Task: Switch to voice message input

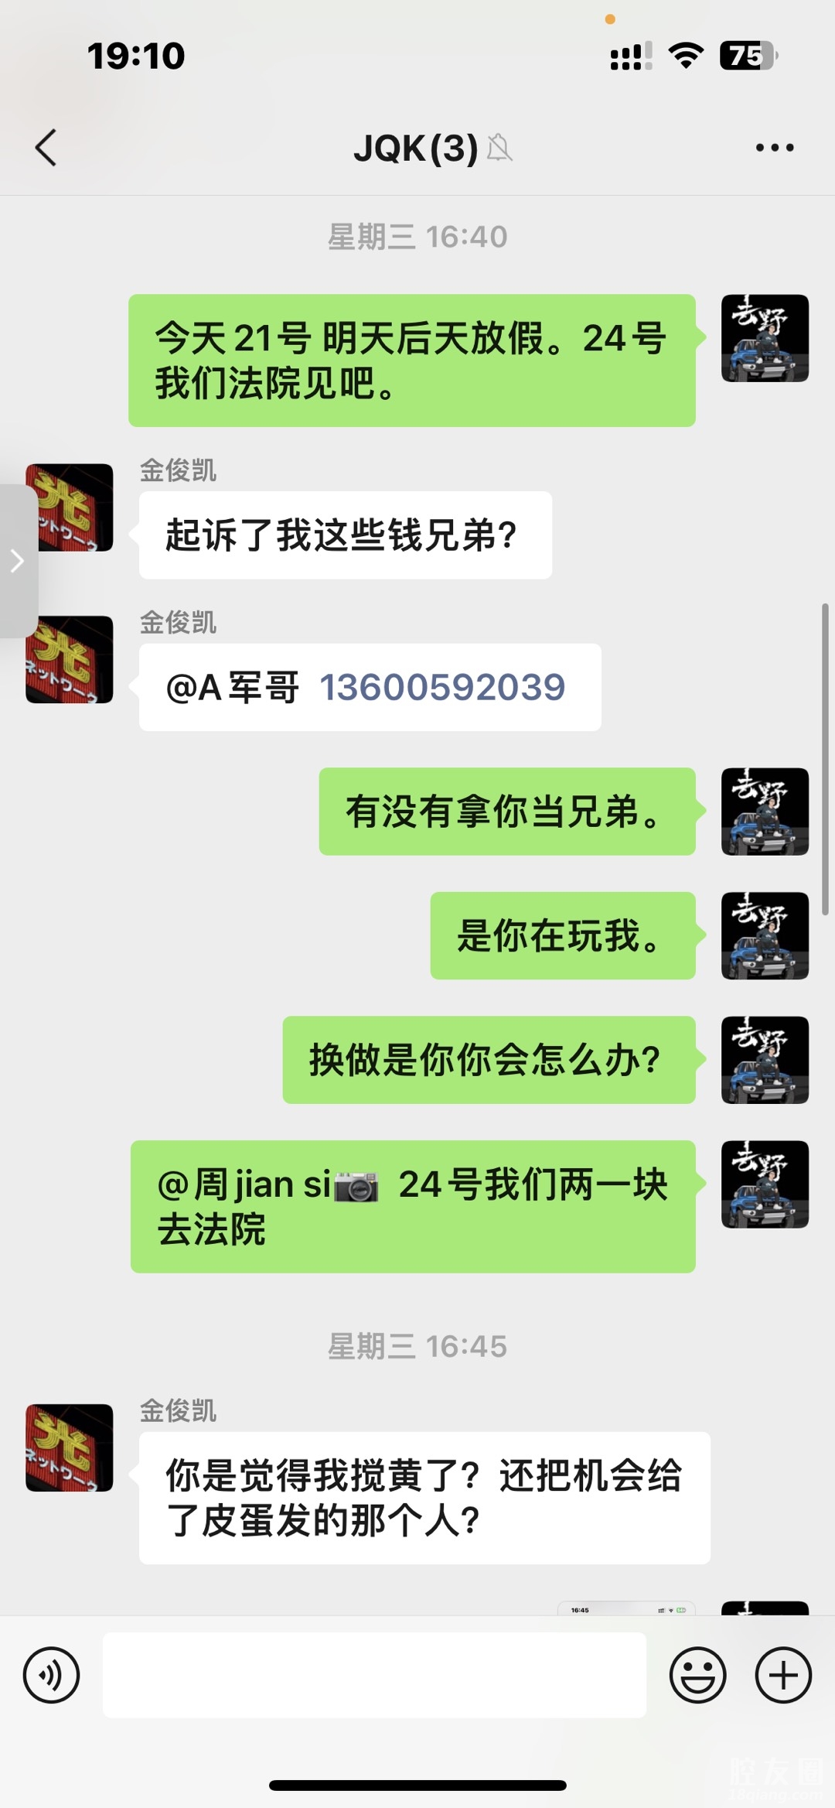Action: click(x=51, y=1675)
